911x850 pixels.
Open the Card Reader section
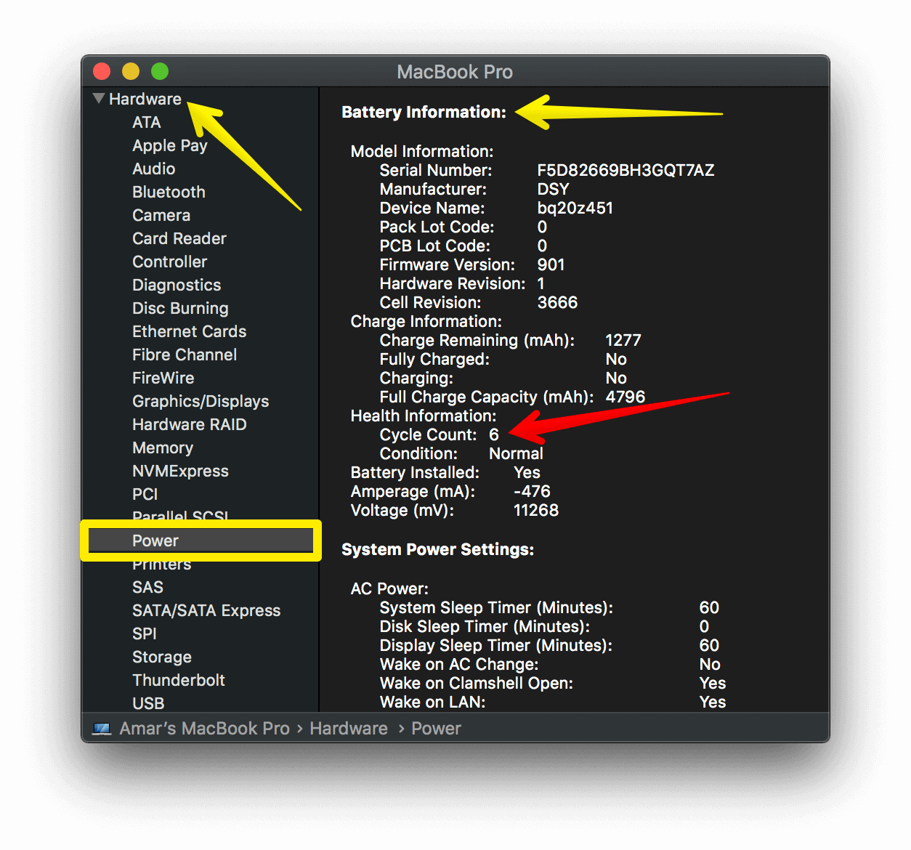179,238
